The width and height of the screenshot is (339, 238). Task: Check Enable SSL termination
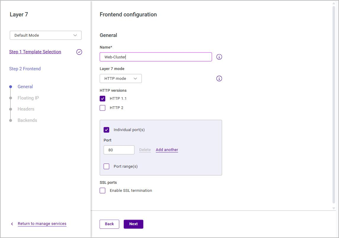(x=103, y=191)
